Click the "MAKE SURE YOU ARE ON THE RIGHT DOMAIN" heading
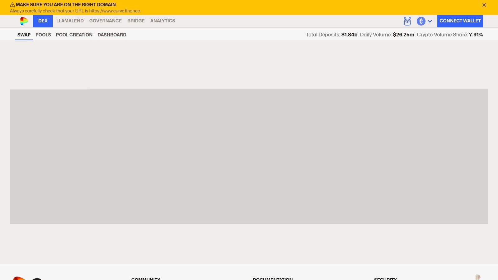498x280 pixels. click(66, 5)
